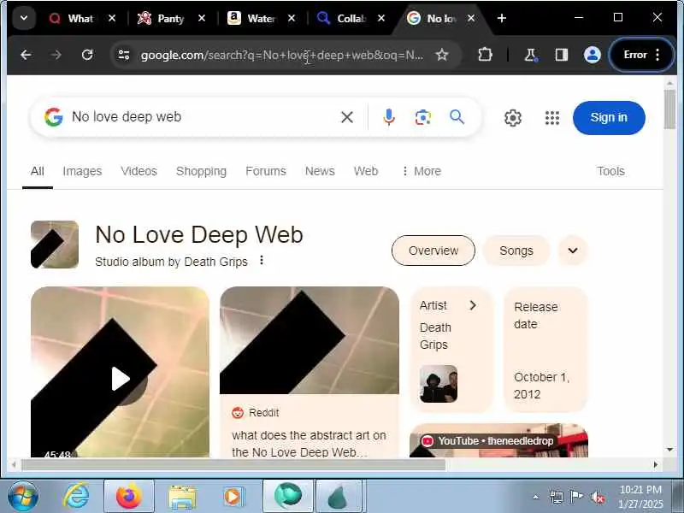The height and width of the screenshot is (513, 684).
Task: Select the Songs chip
Action: coord(516,251)
